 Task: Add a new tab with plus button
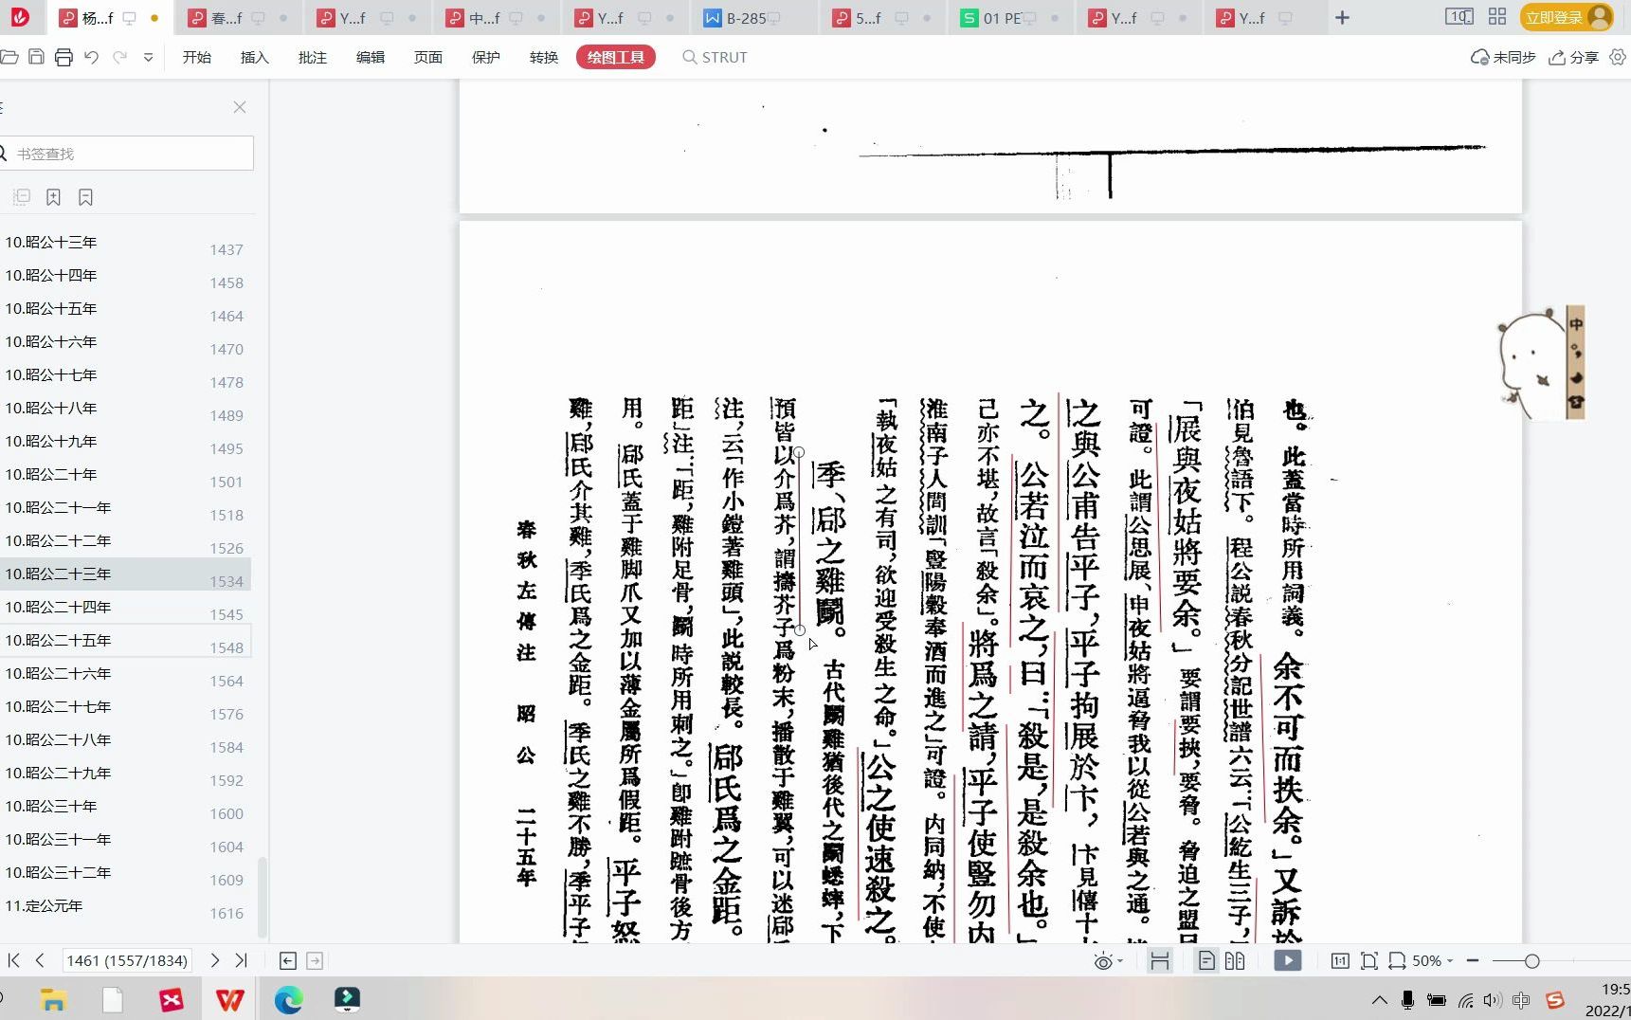(x=1342, y=18)
